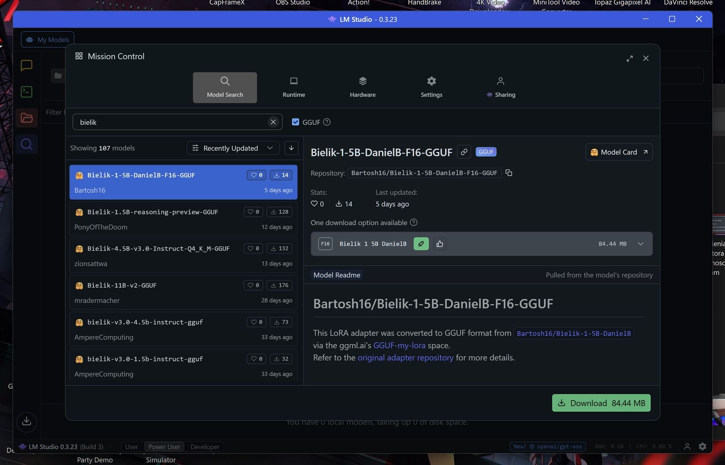This screenshot has height=465, width=725.
Task: Expand Mission Control to full screen
Action: (x=629, y=59)
